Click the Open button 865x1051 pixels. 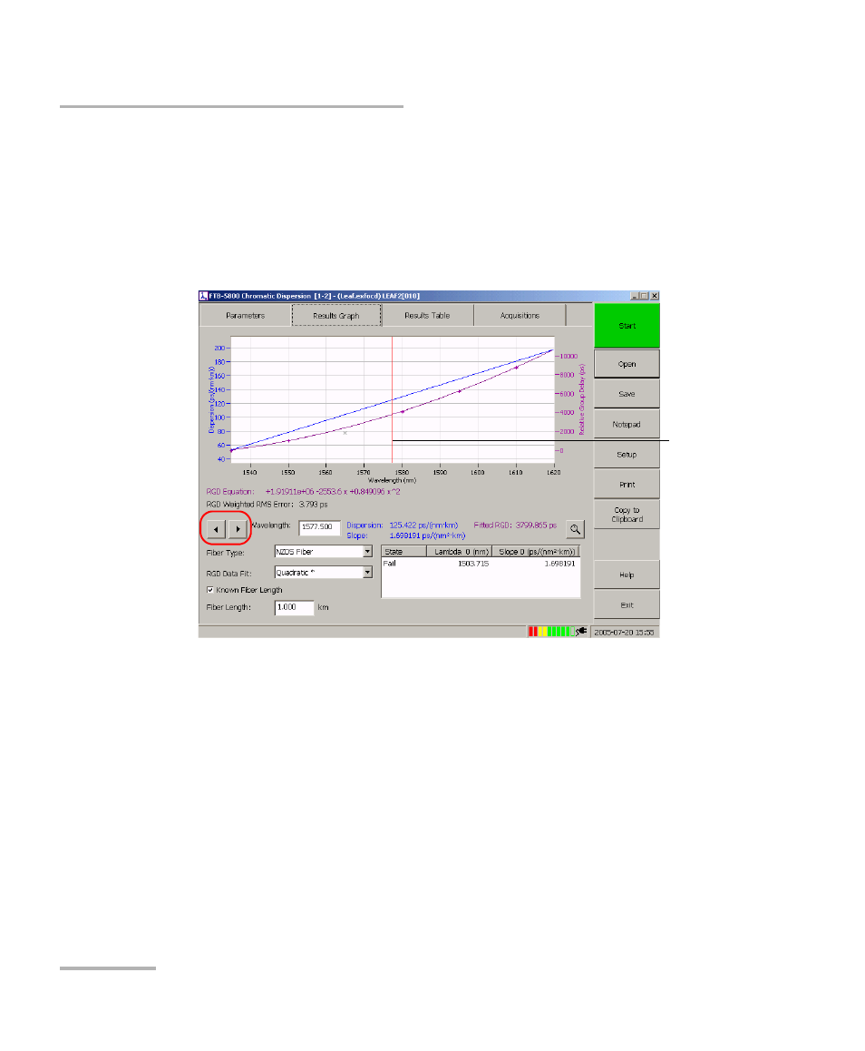pos(627,364)
